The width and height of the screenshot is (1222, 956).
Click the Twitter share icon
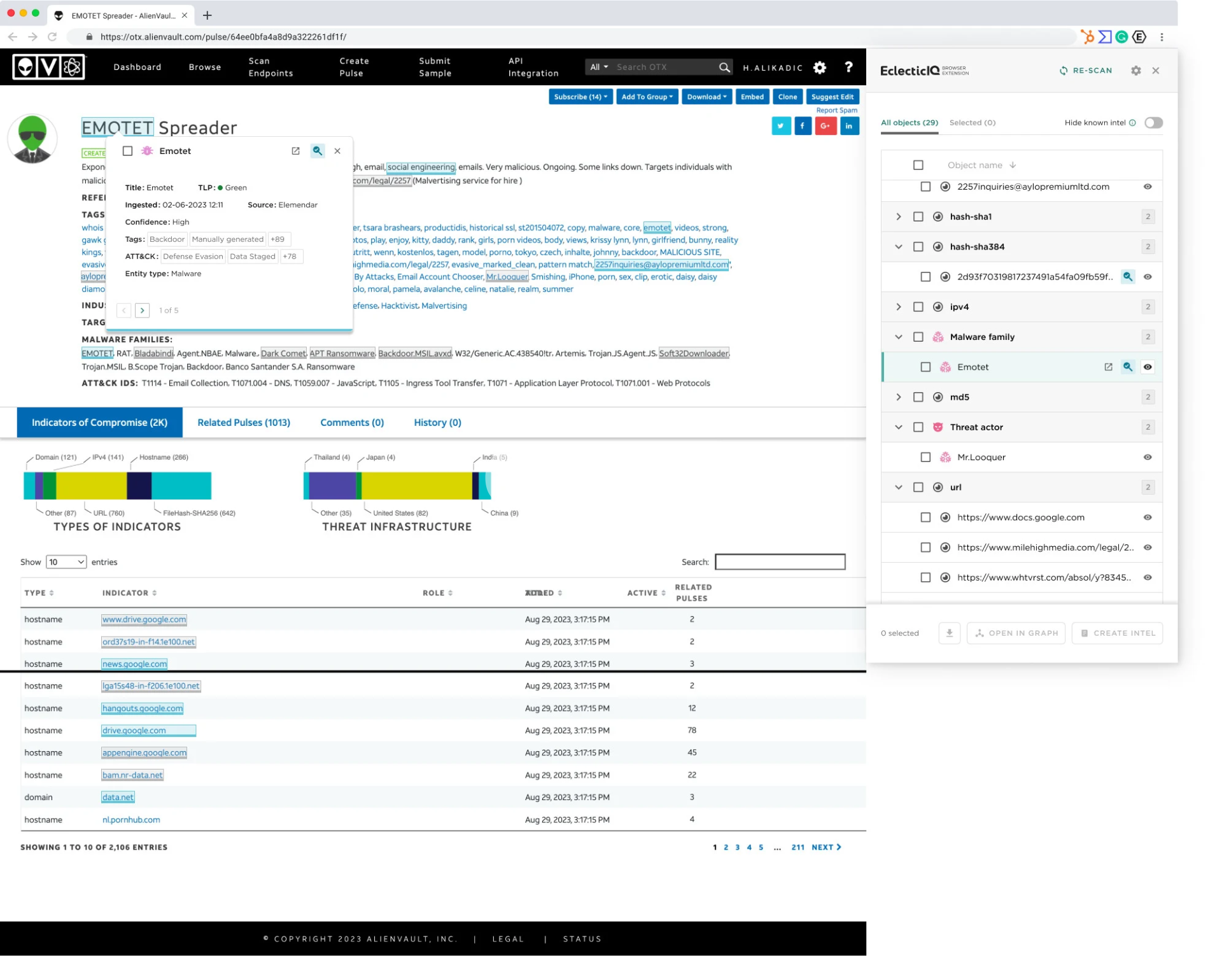[x=781, y=126]
